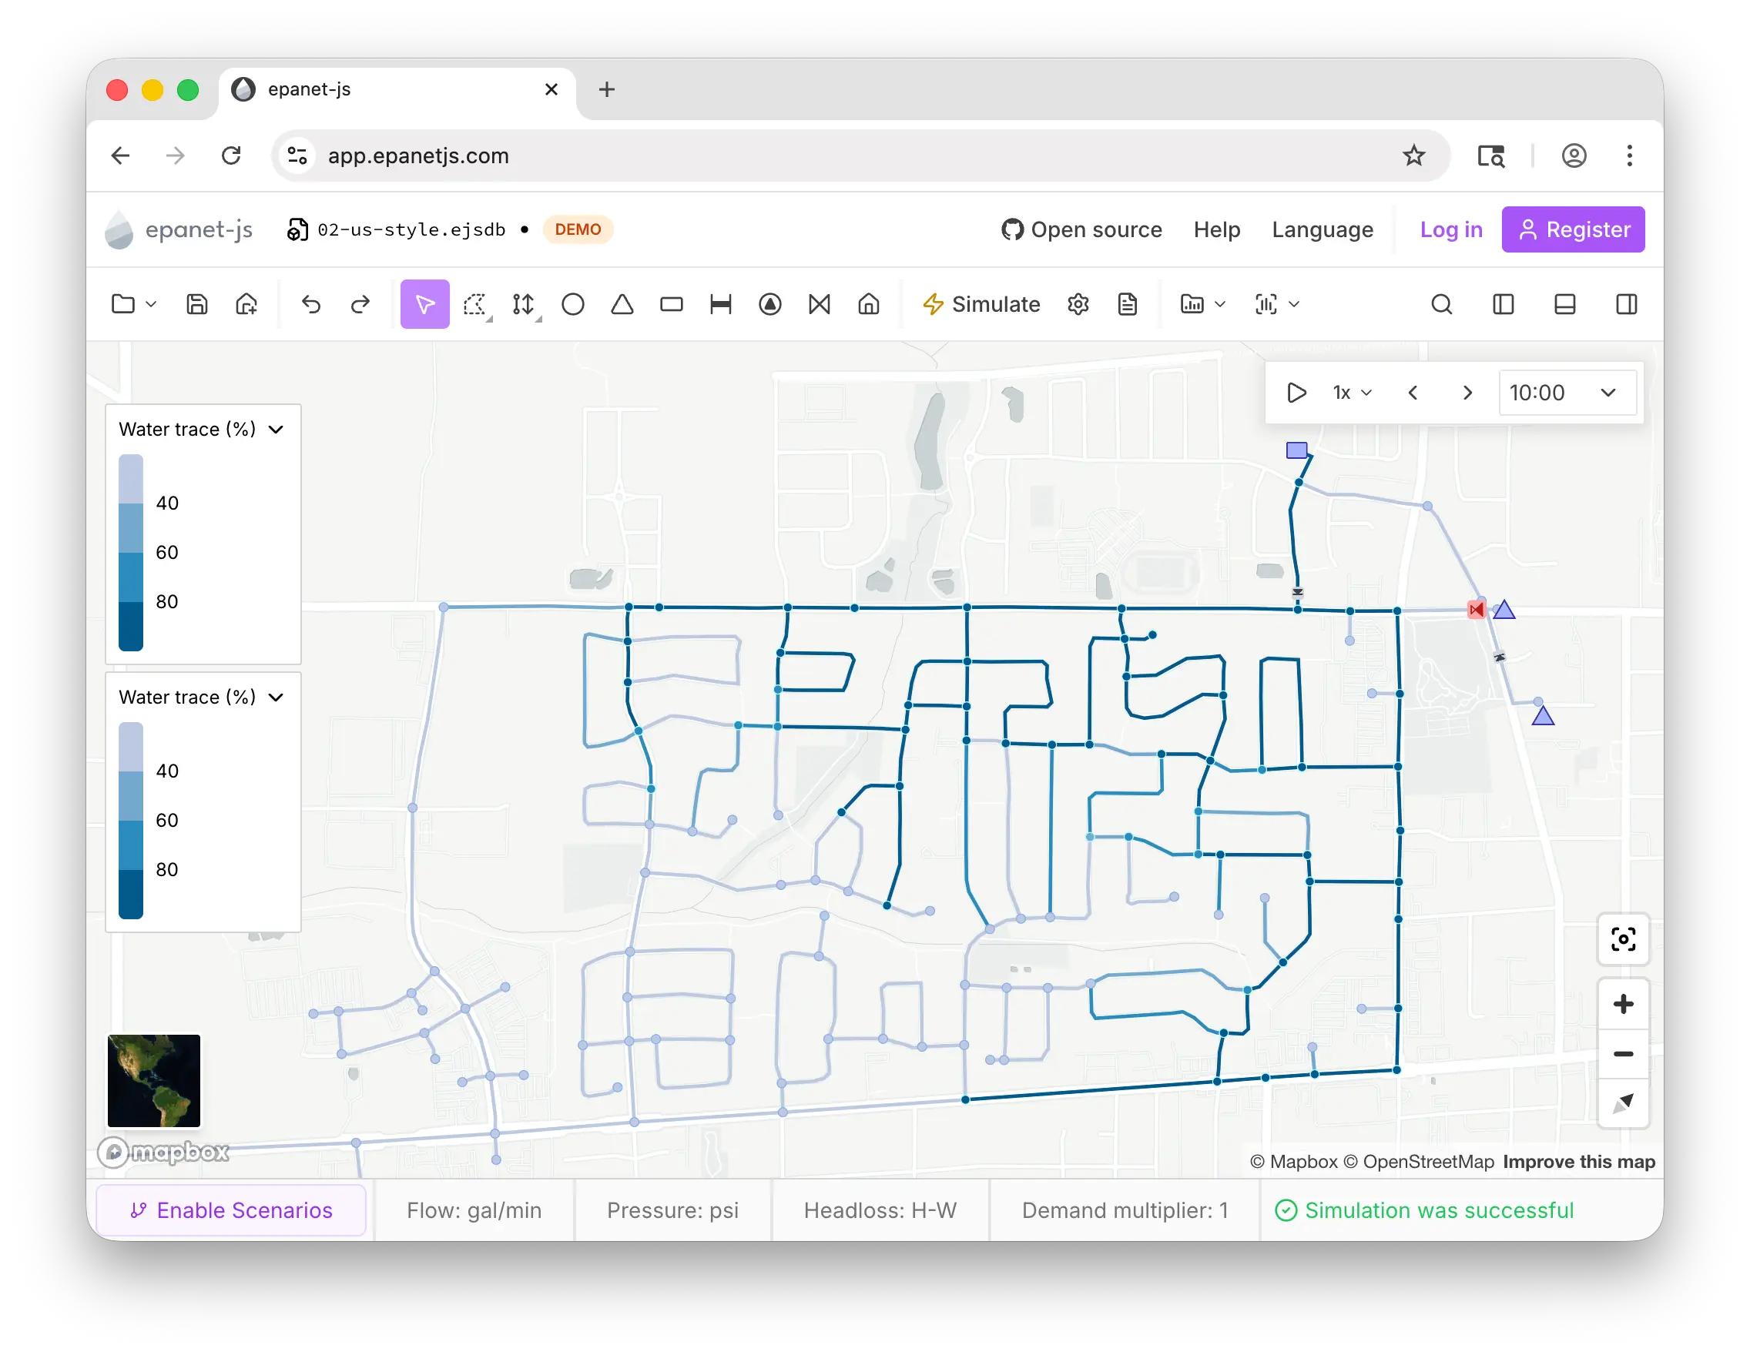The width and height of the screenshot is (1750, 1355).
Task: Save the project with the disk icon
Action: click(x=197, y=304)
